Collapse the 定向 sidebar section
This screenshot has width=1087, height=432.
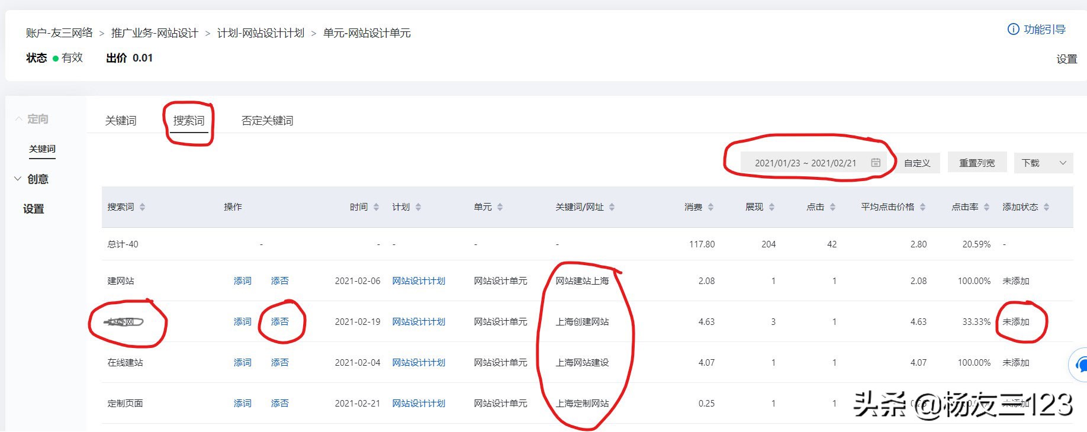click(19, 119)
